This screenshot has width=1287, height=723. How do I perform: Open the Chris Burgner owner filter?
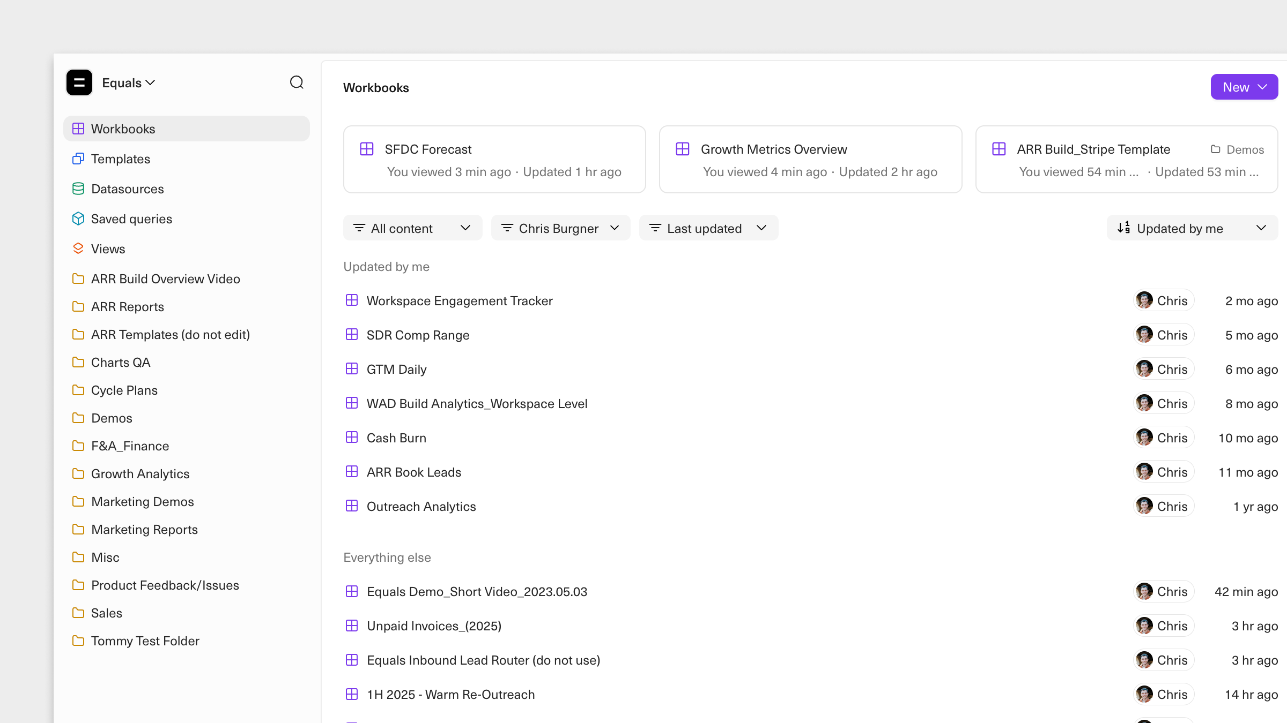coord(560,228)
